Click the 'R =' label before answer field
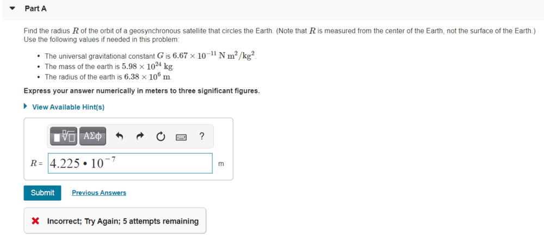 (36, 163)
